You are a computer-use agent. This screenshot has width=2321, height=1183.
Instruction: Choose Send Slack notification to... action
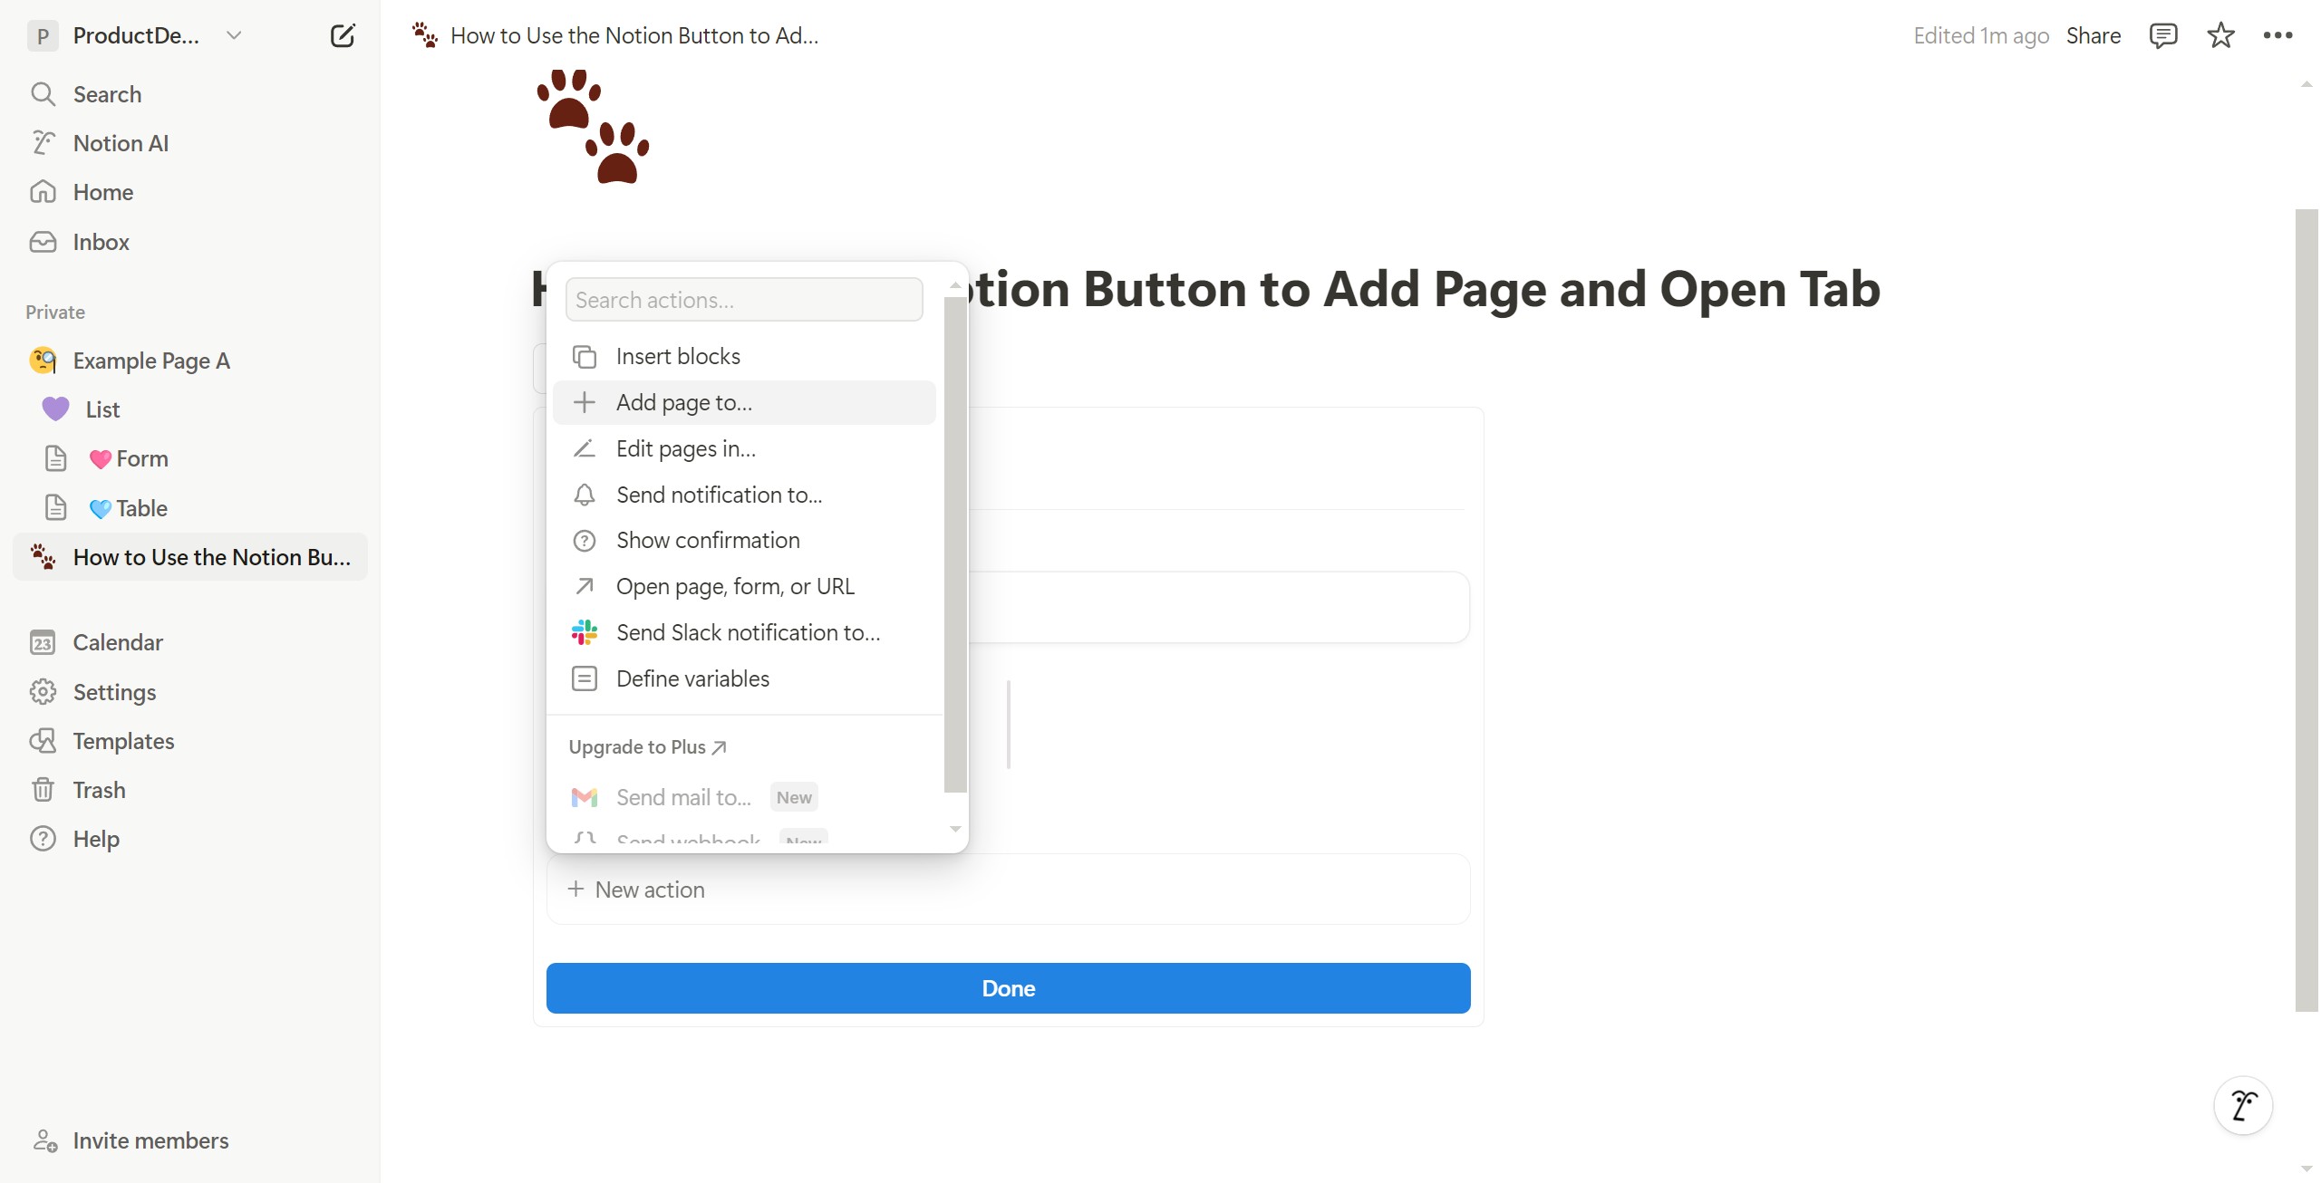744,632
